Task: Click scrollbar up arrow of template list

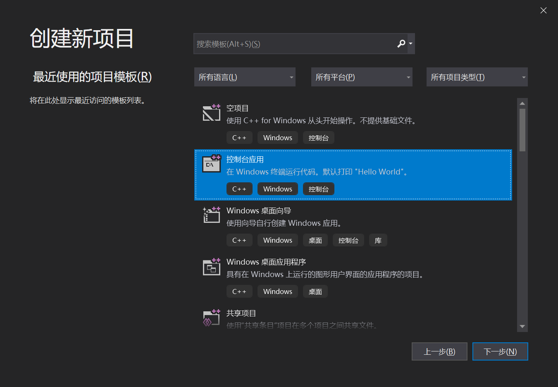Action: (522, 103)
